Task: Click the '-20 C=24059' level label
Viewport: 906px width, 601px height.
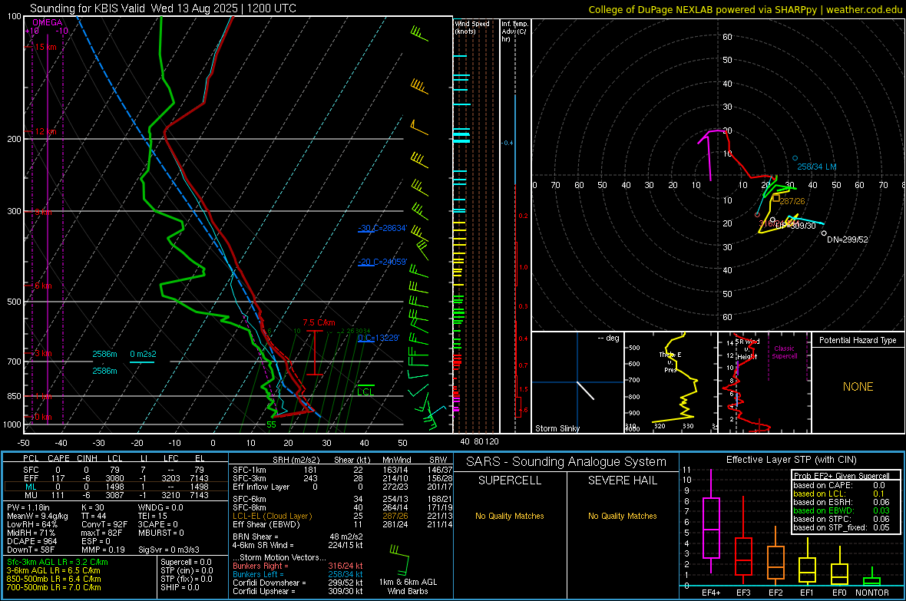Action: (382, 262)
